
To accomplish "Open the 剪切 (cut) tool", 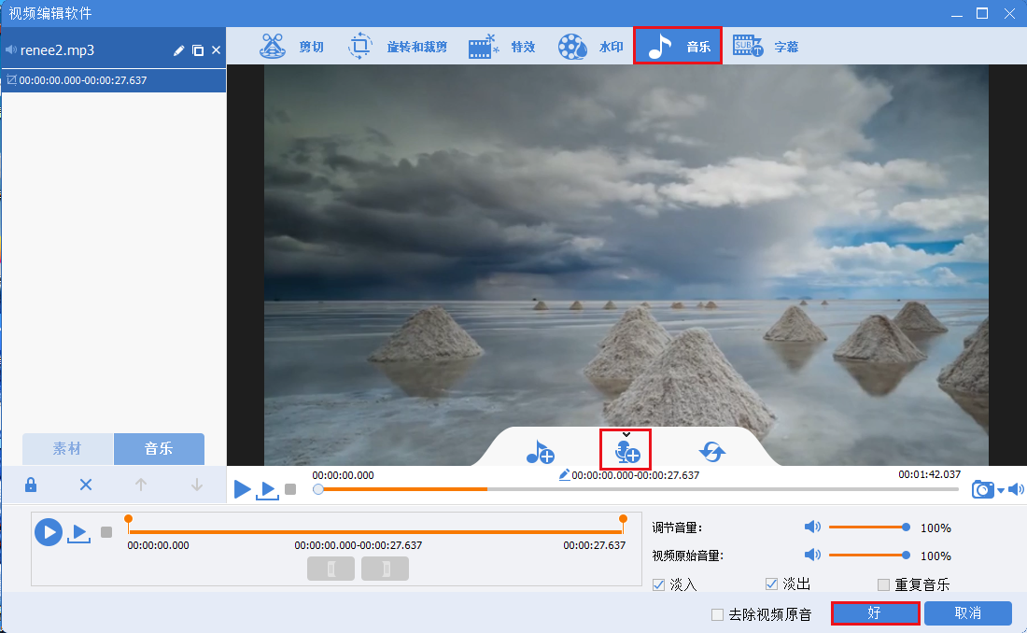I will [x=291, y=47].
